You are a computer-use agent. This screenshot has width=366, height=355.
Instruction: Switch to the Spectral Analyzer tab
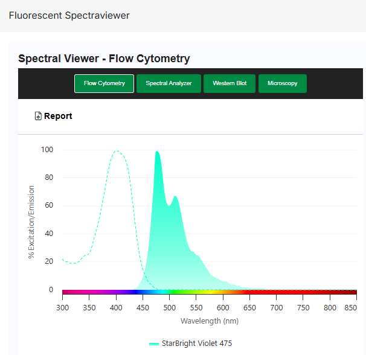(x=168, y=83)
